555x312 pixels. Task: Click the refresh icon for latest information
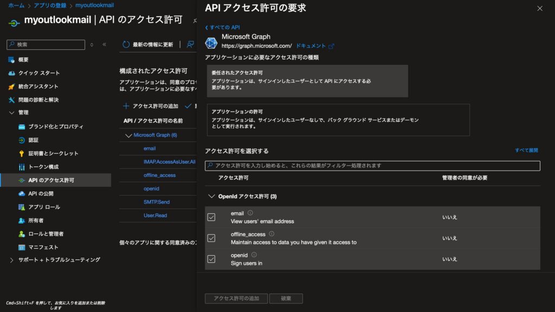(126, 44)
